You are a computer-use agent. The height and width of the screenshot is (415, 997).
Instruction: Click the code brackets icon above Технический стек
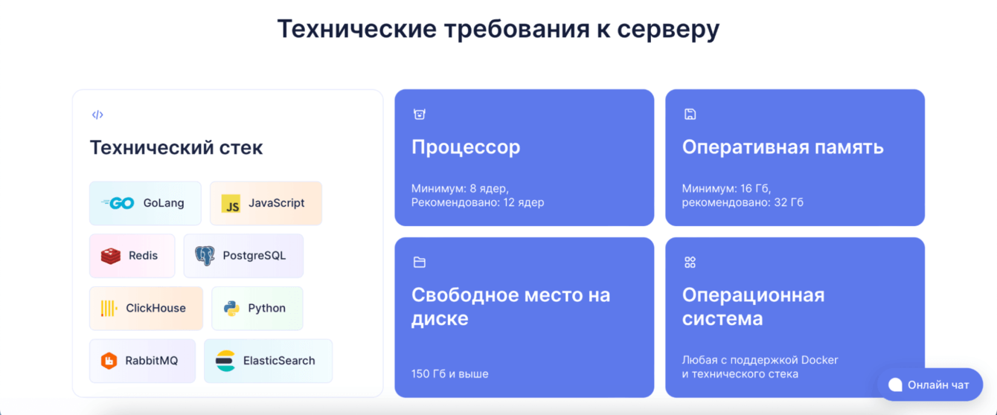tap(97, 115)
